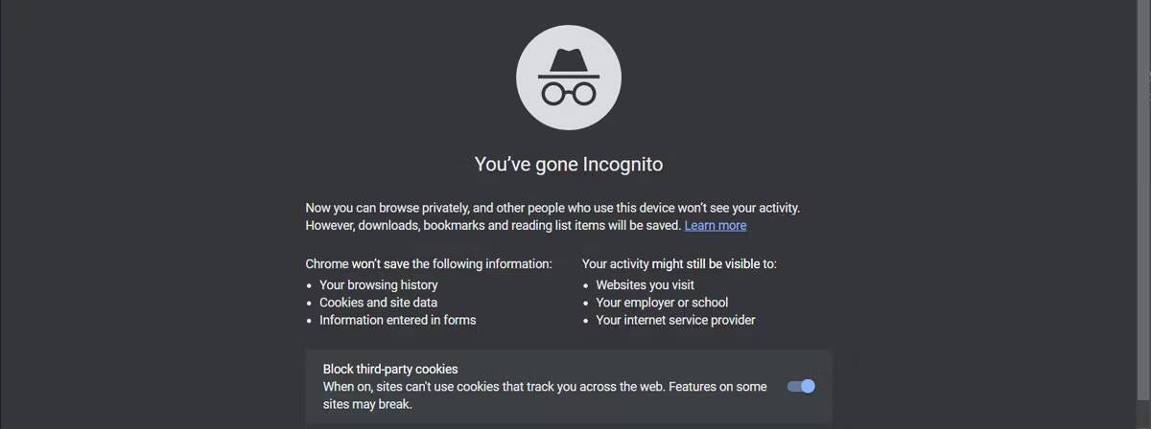
Task: Click the "Websites you visit" bullet item
Action: (645, 284)
